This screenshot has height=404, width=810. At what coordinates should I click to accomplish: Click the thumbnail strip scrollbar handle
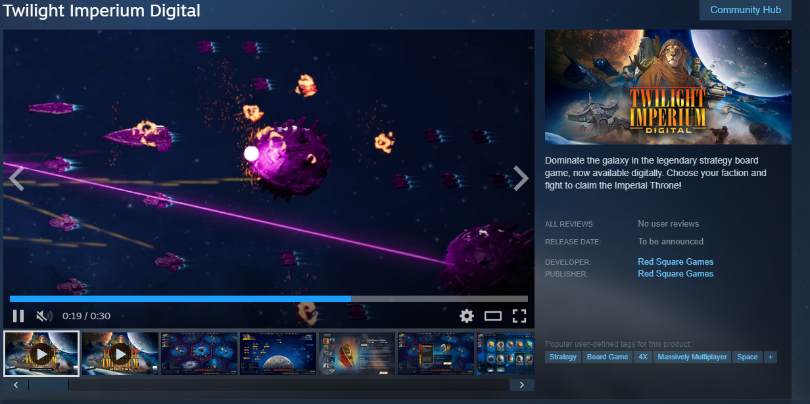click(49, 385)
